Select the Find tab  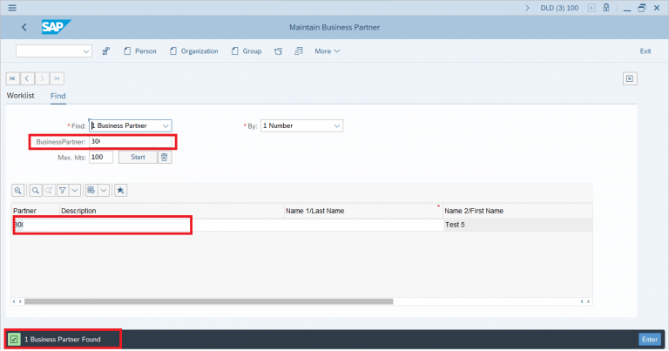pyautogui.click(x=57, y=96)
